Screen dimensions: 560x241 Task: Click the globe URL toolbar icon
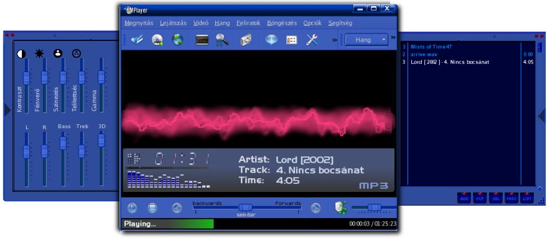click(177, 40)
